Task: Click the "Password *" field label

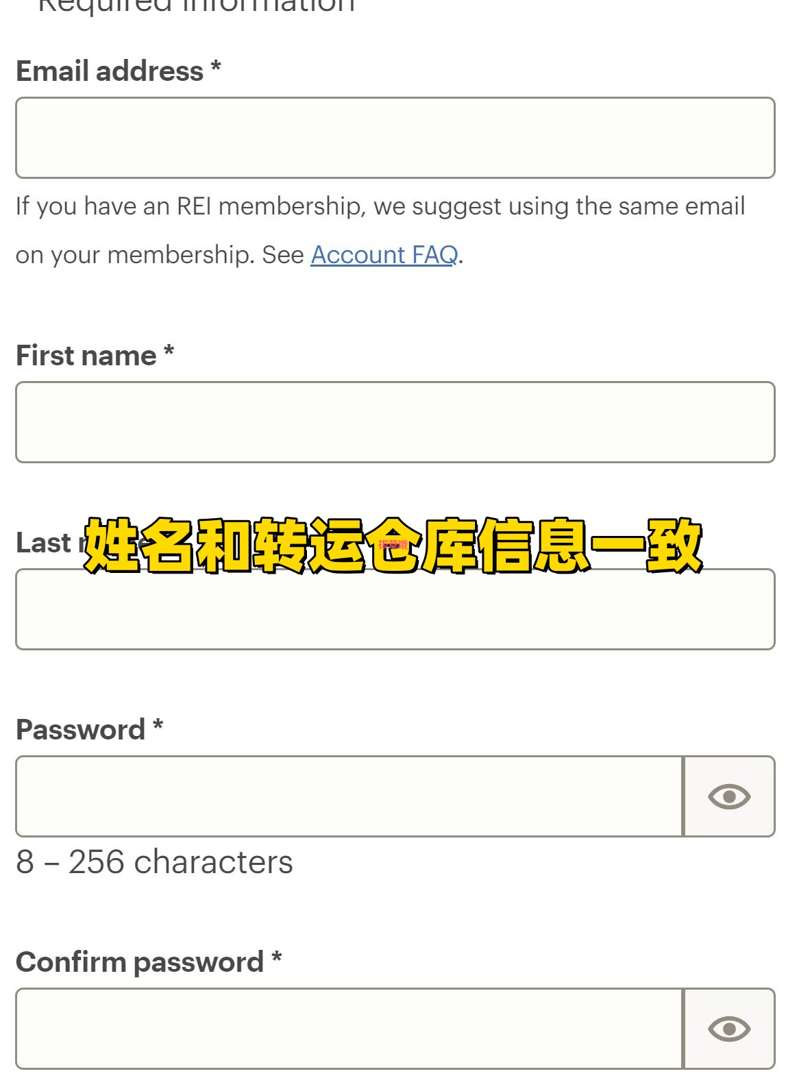Action: [90, 730]
